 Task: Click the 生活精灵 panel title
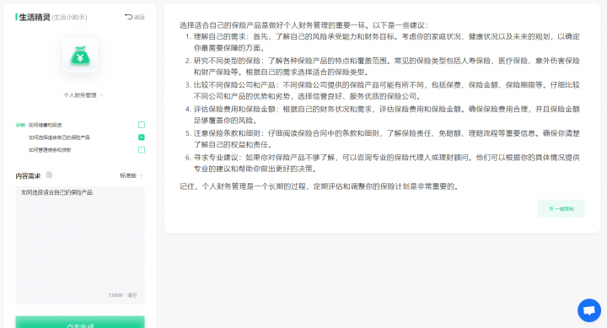pos(35,17)
